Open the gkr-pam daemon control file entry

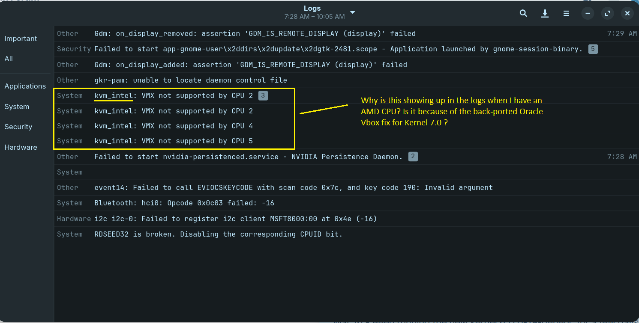346,80
